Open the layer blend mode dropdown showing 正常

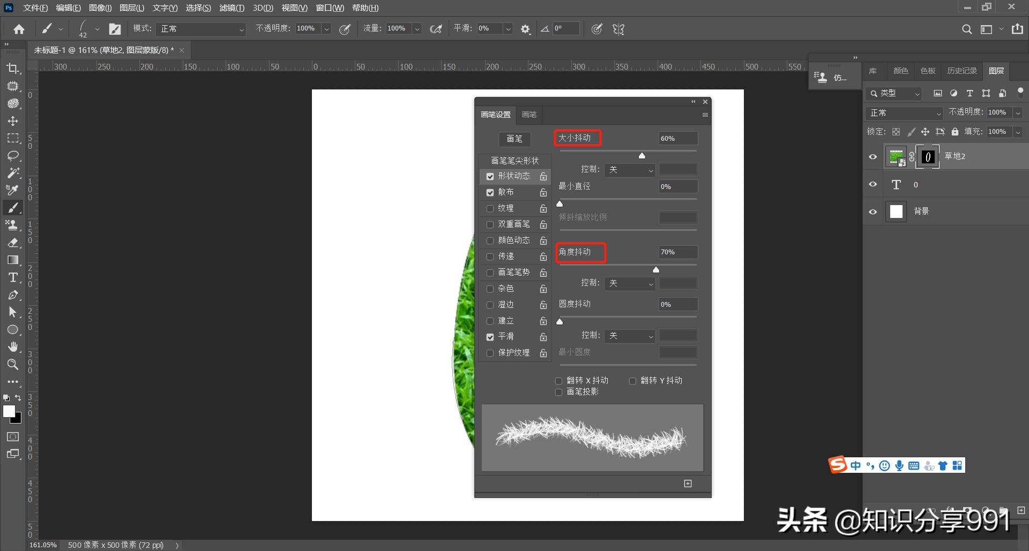point(904,113)
